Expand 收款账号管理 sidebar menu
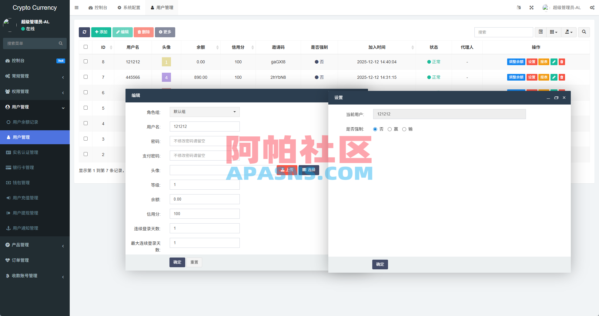 click(35, 276)
